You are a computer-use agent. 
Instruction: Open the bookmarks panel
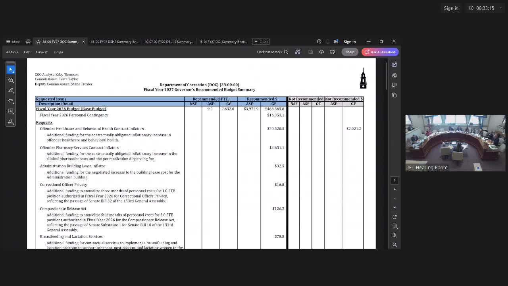394,85
